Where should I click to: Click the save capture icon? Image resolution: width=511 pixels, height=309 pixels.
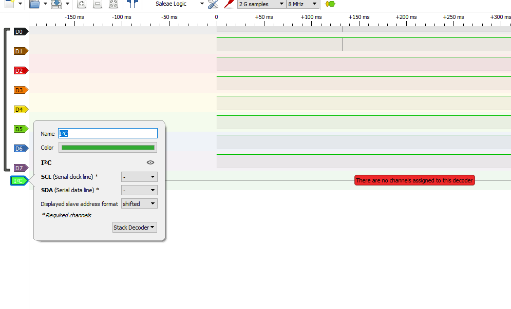[x=56, y=4]
